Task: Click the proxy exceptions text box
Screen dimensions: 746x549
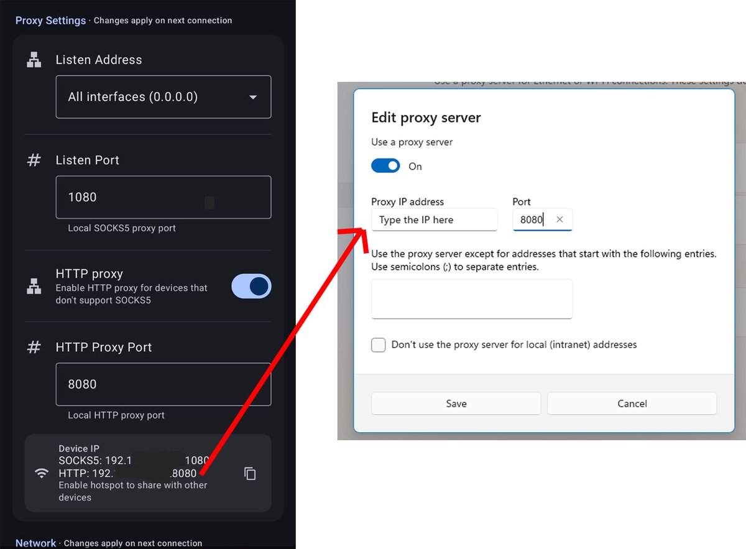Action: (x=472, y=299)
